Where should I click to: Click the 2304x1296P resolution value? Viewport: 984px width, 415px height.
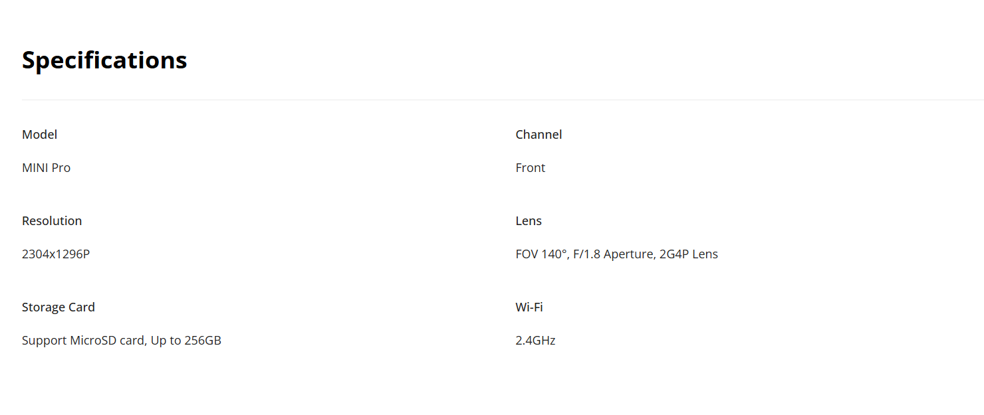pyautogui.click(x=56, y=254)
